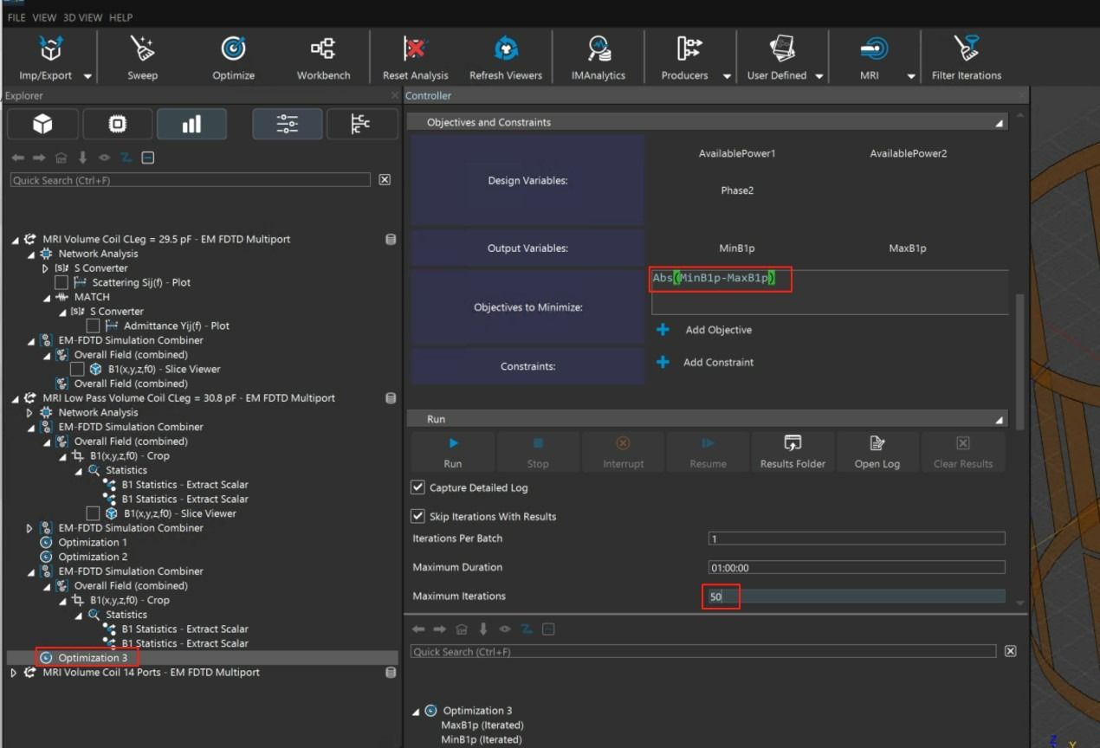
Task: Uncheck Skip Iterations With Results
Action: coord(418,517)
